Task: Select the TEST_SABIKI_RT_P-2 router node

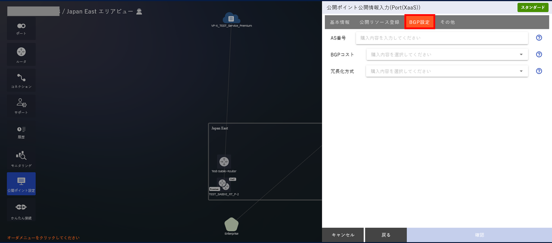Action: coord(223,184)
